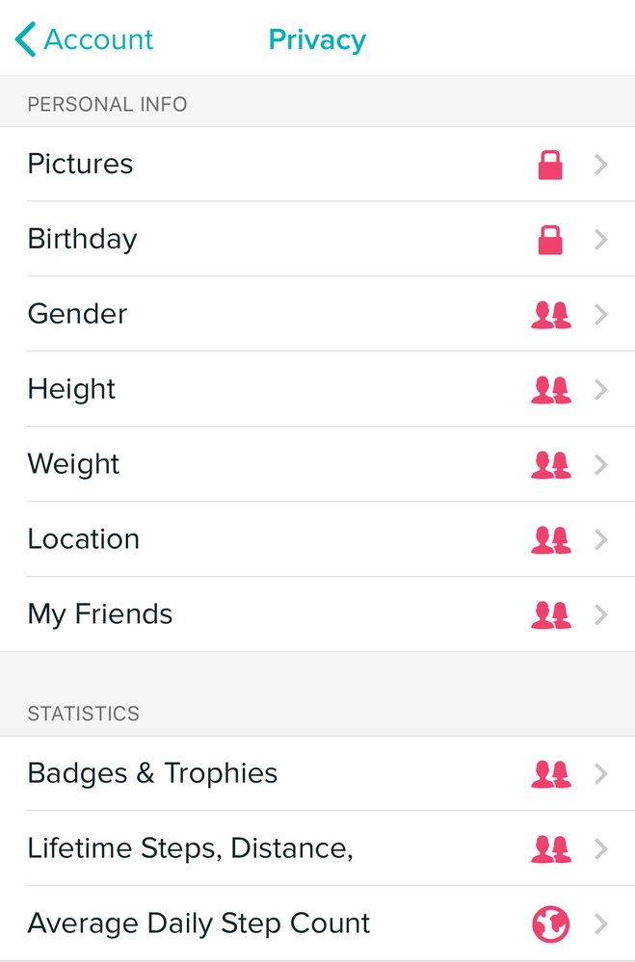Expand the Pictures privacy chevron
The width and height of the screenshot is (635, 962).
(x=601, y=165)
